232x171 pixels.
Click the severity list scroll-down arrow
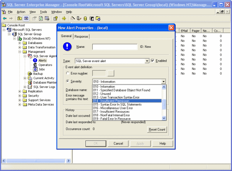[164, 118]
